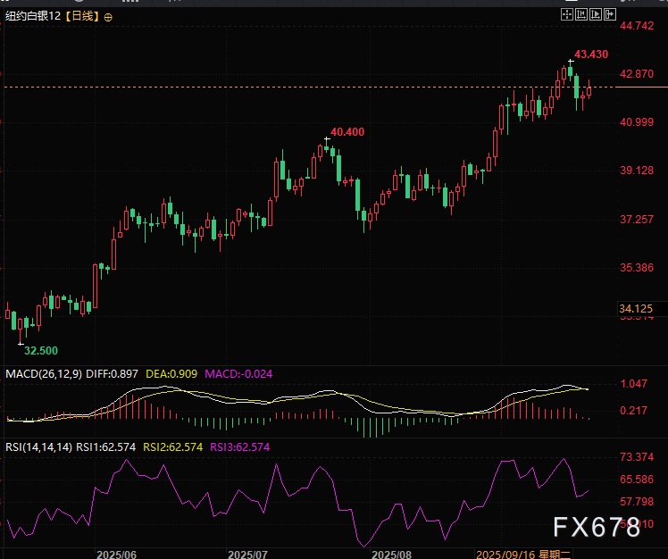The height and width of the screenshot is (559, 668).
Task: Click the 32.500 low price marker
Action: click(42, 350)
